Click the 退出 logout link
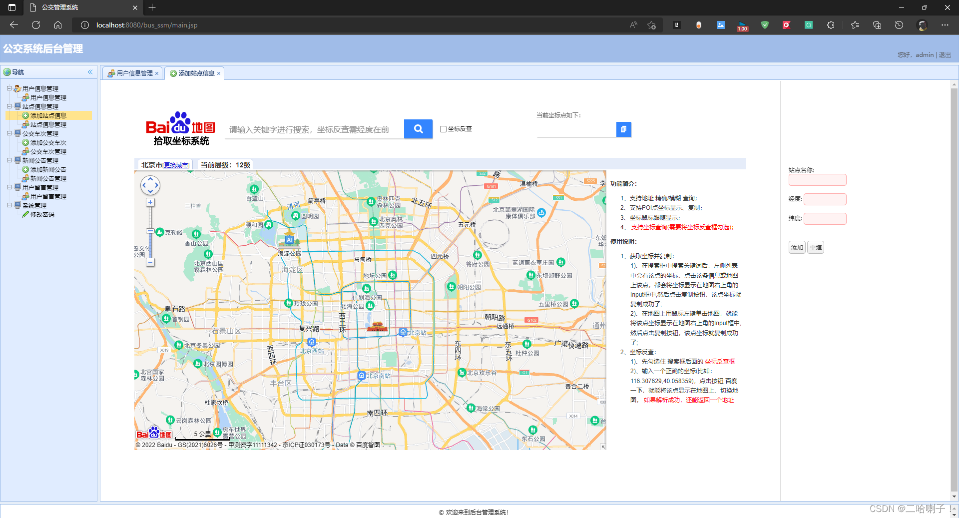959x518 pixels. pyautogui.click(x=945, y=55)
